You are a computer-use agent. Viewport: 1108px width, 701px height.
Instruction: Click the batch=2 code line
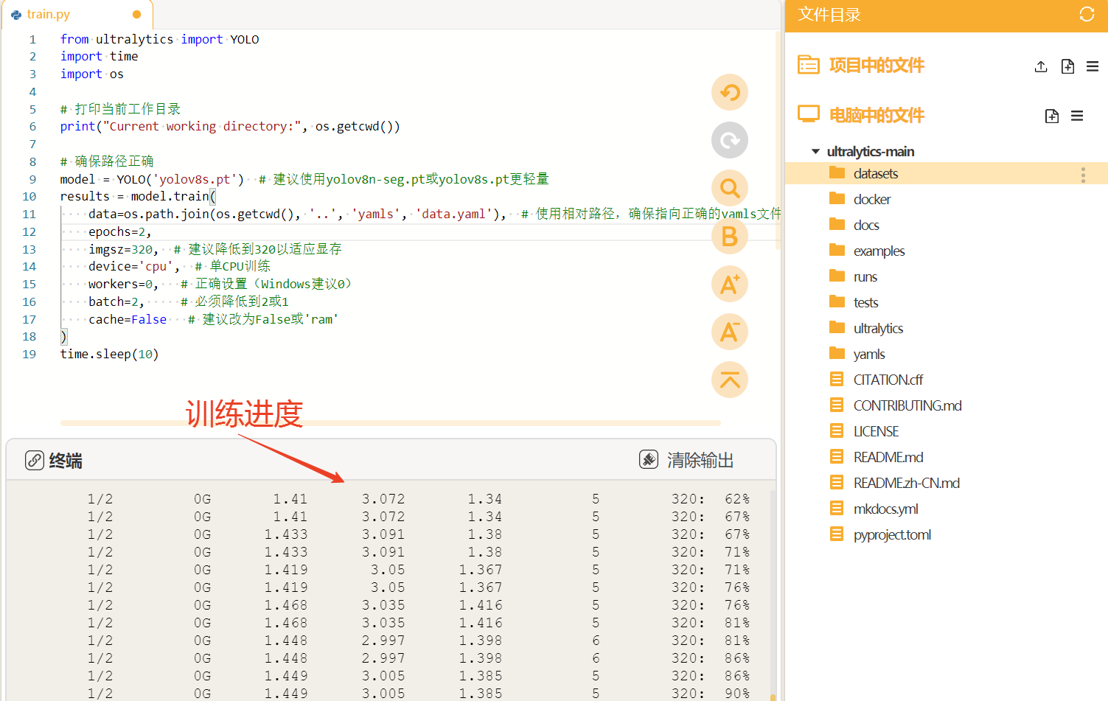189,301
